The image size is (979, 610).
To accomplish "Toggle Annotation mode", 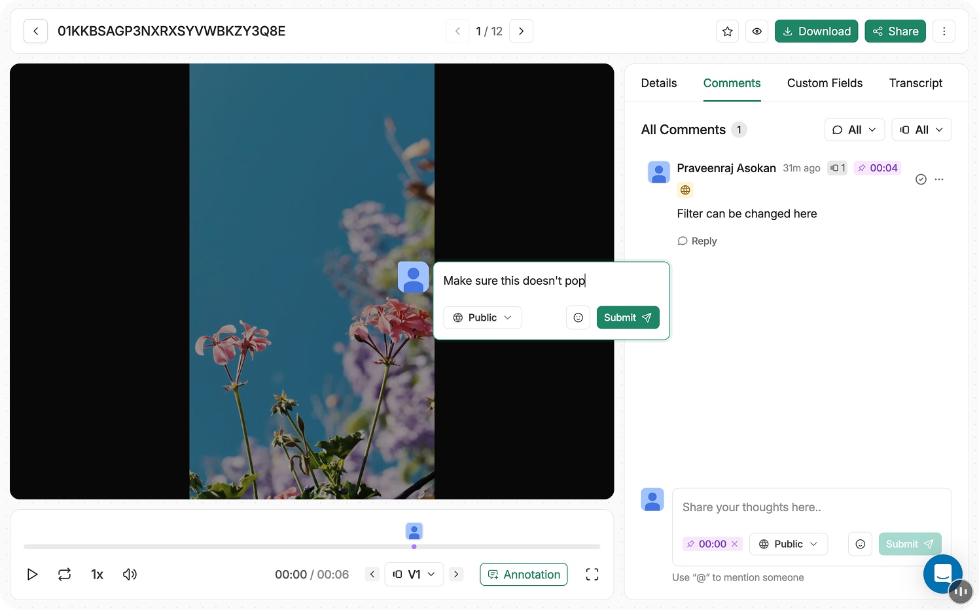I will pos(524,574).
